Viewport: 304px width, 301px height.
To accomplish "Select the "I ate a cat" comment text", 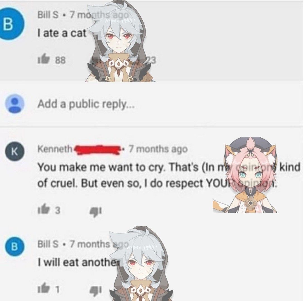I will 62,33.
